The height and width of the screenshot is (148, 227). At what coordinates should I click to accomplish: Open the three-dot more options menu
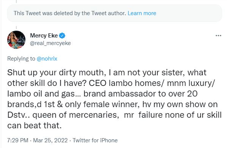point(218,36)
